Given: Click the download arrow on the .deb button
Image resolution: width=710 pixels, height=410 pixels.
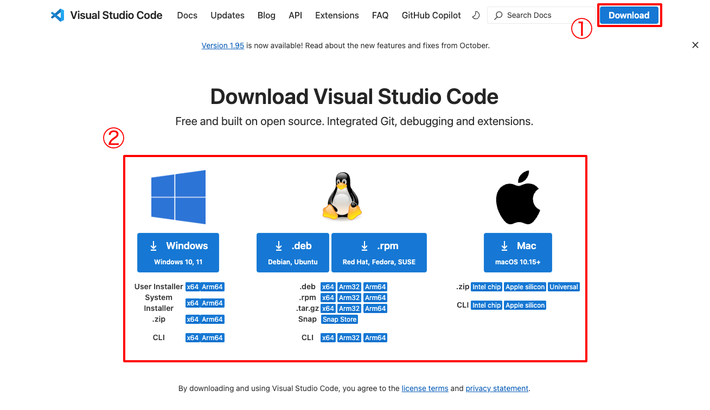Looking at the screenshot, I should (x=278, y=245).
